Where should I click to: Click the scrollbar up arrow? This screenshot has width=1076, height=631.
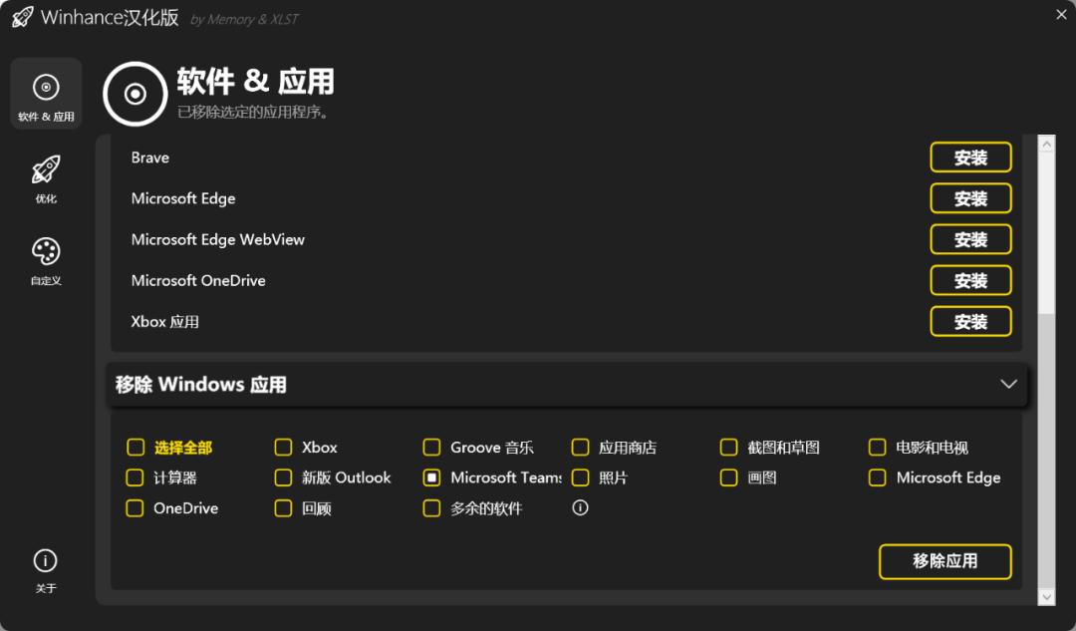[1046, 145]
